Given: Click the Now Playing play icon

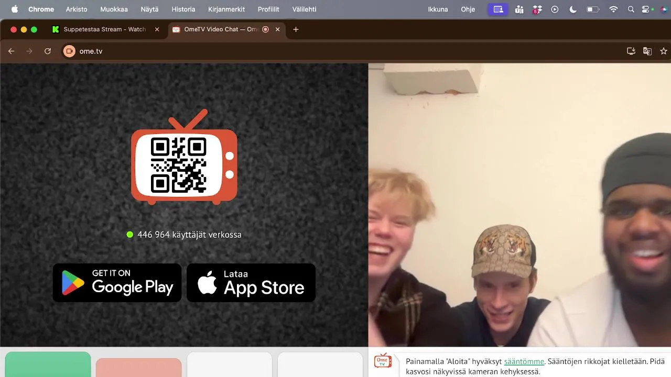Looking at the screenshot, I should tap(555, 9).
